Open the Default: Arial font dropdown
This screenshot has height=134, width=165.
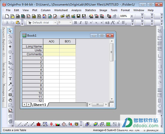click(55, 23)
